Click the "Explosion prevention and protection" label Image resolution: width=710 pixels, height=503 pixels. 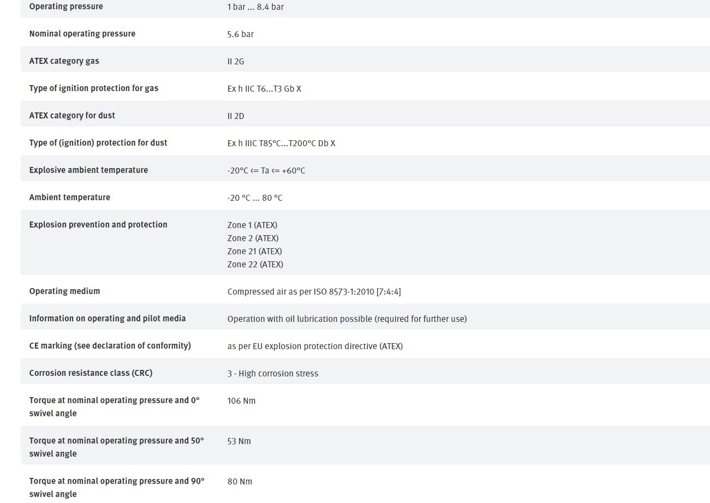click(98, 225)
